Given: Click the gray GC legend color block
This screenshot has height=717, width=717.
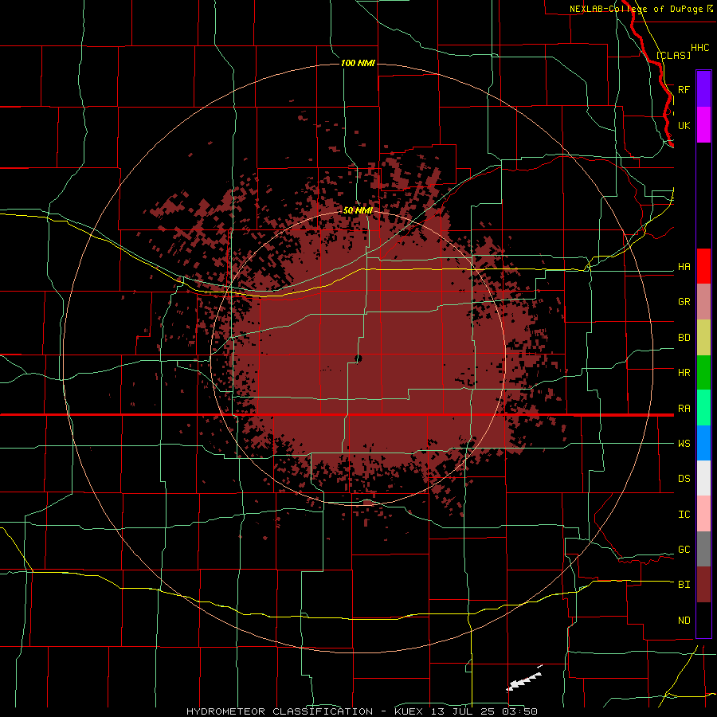Looking at the screenshot, I should (x=703, y=549).
